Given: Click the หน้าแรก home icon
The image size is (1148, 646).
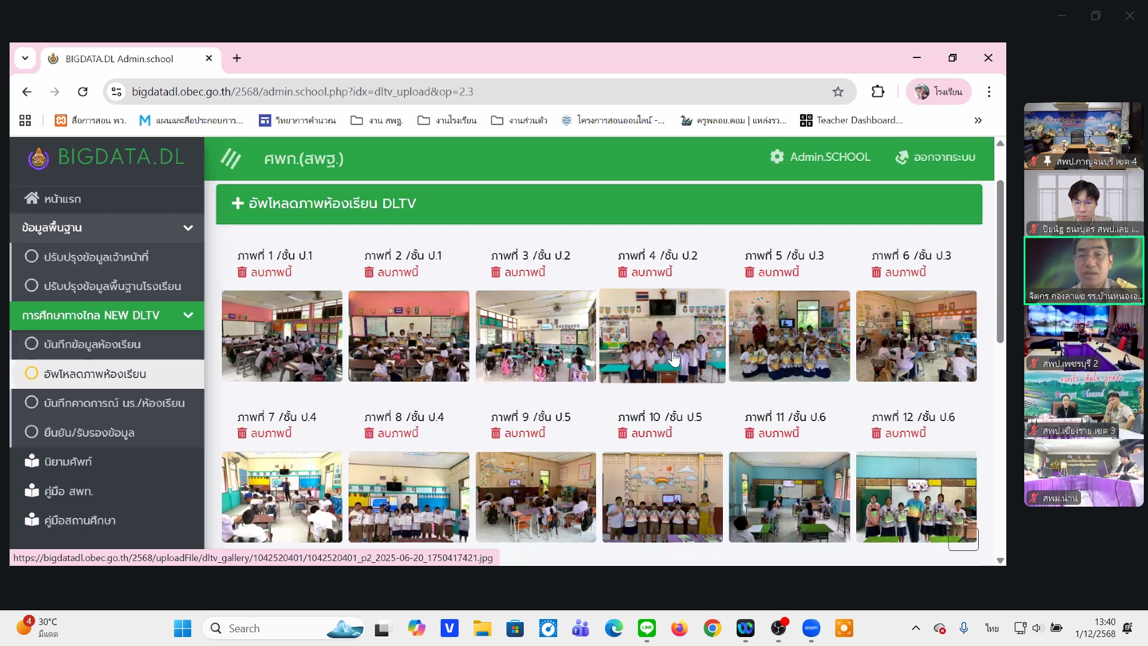Looking at the screenshot, I should pos(32,199).
